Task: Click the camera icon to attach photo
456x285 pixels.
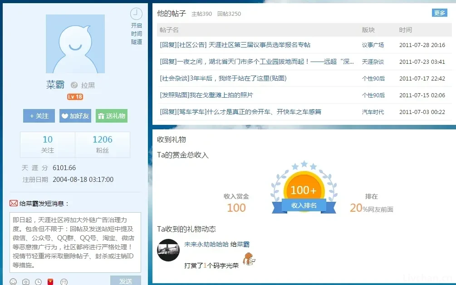Action: [x=26, y=281]
